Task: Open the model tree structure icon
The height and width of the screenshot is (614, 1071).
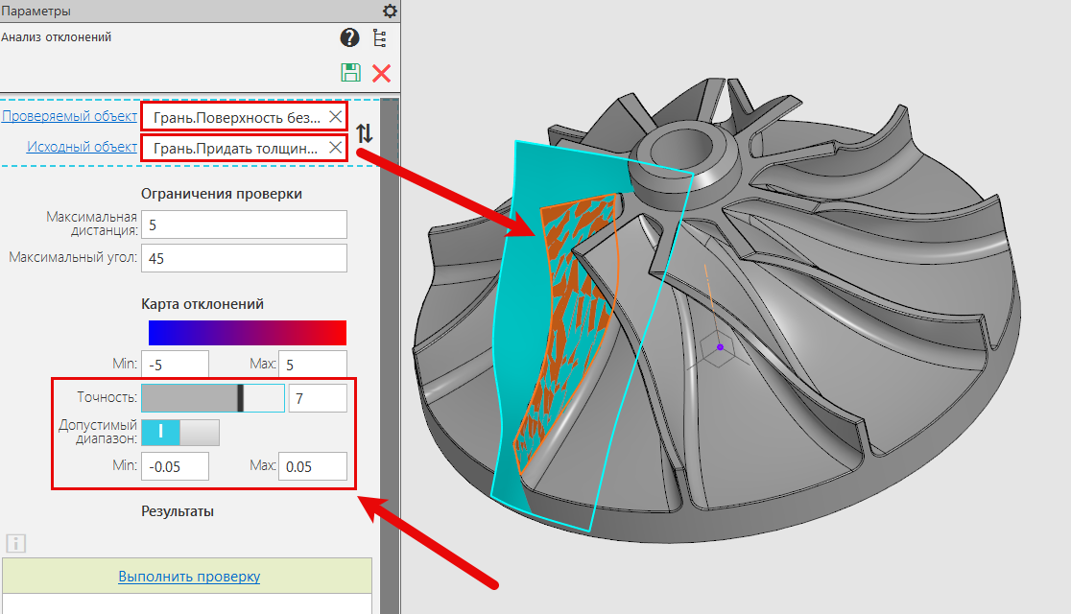Action: pyautogui.click(x=380, y=38)
